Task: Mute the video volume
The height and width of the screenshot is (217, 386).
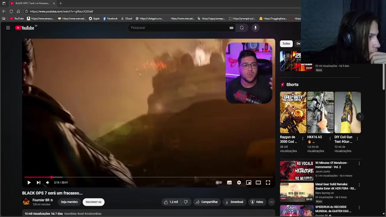Action: pos(48,182)
